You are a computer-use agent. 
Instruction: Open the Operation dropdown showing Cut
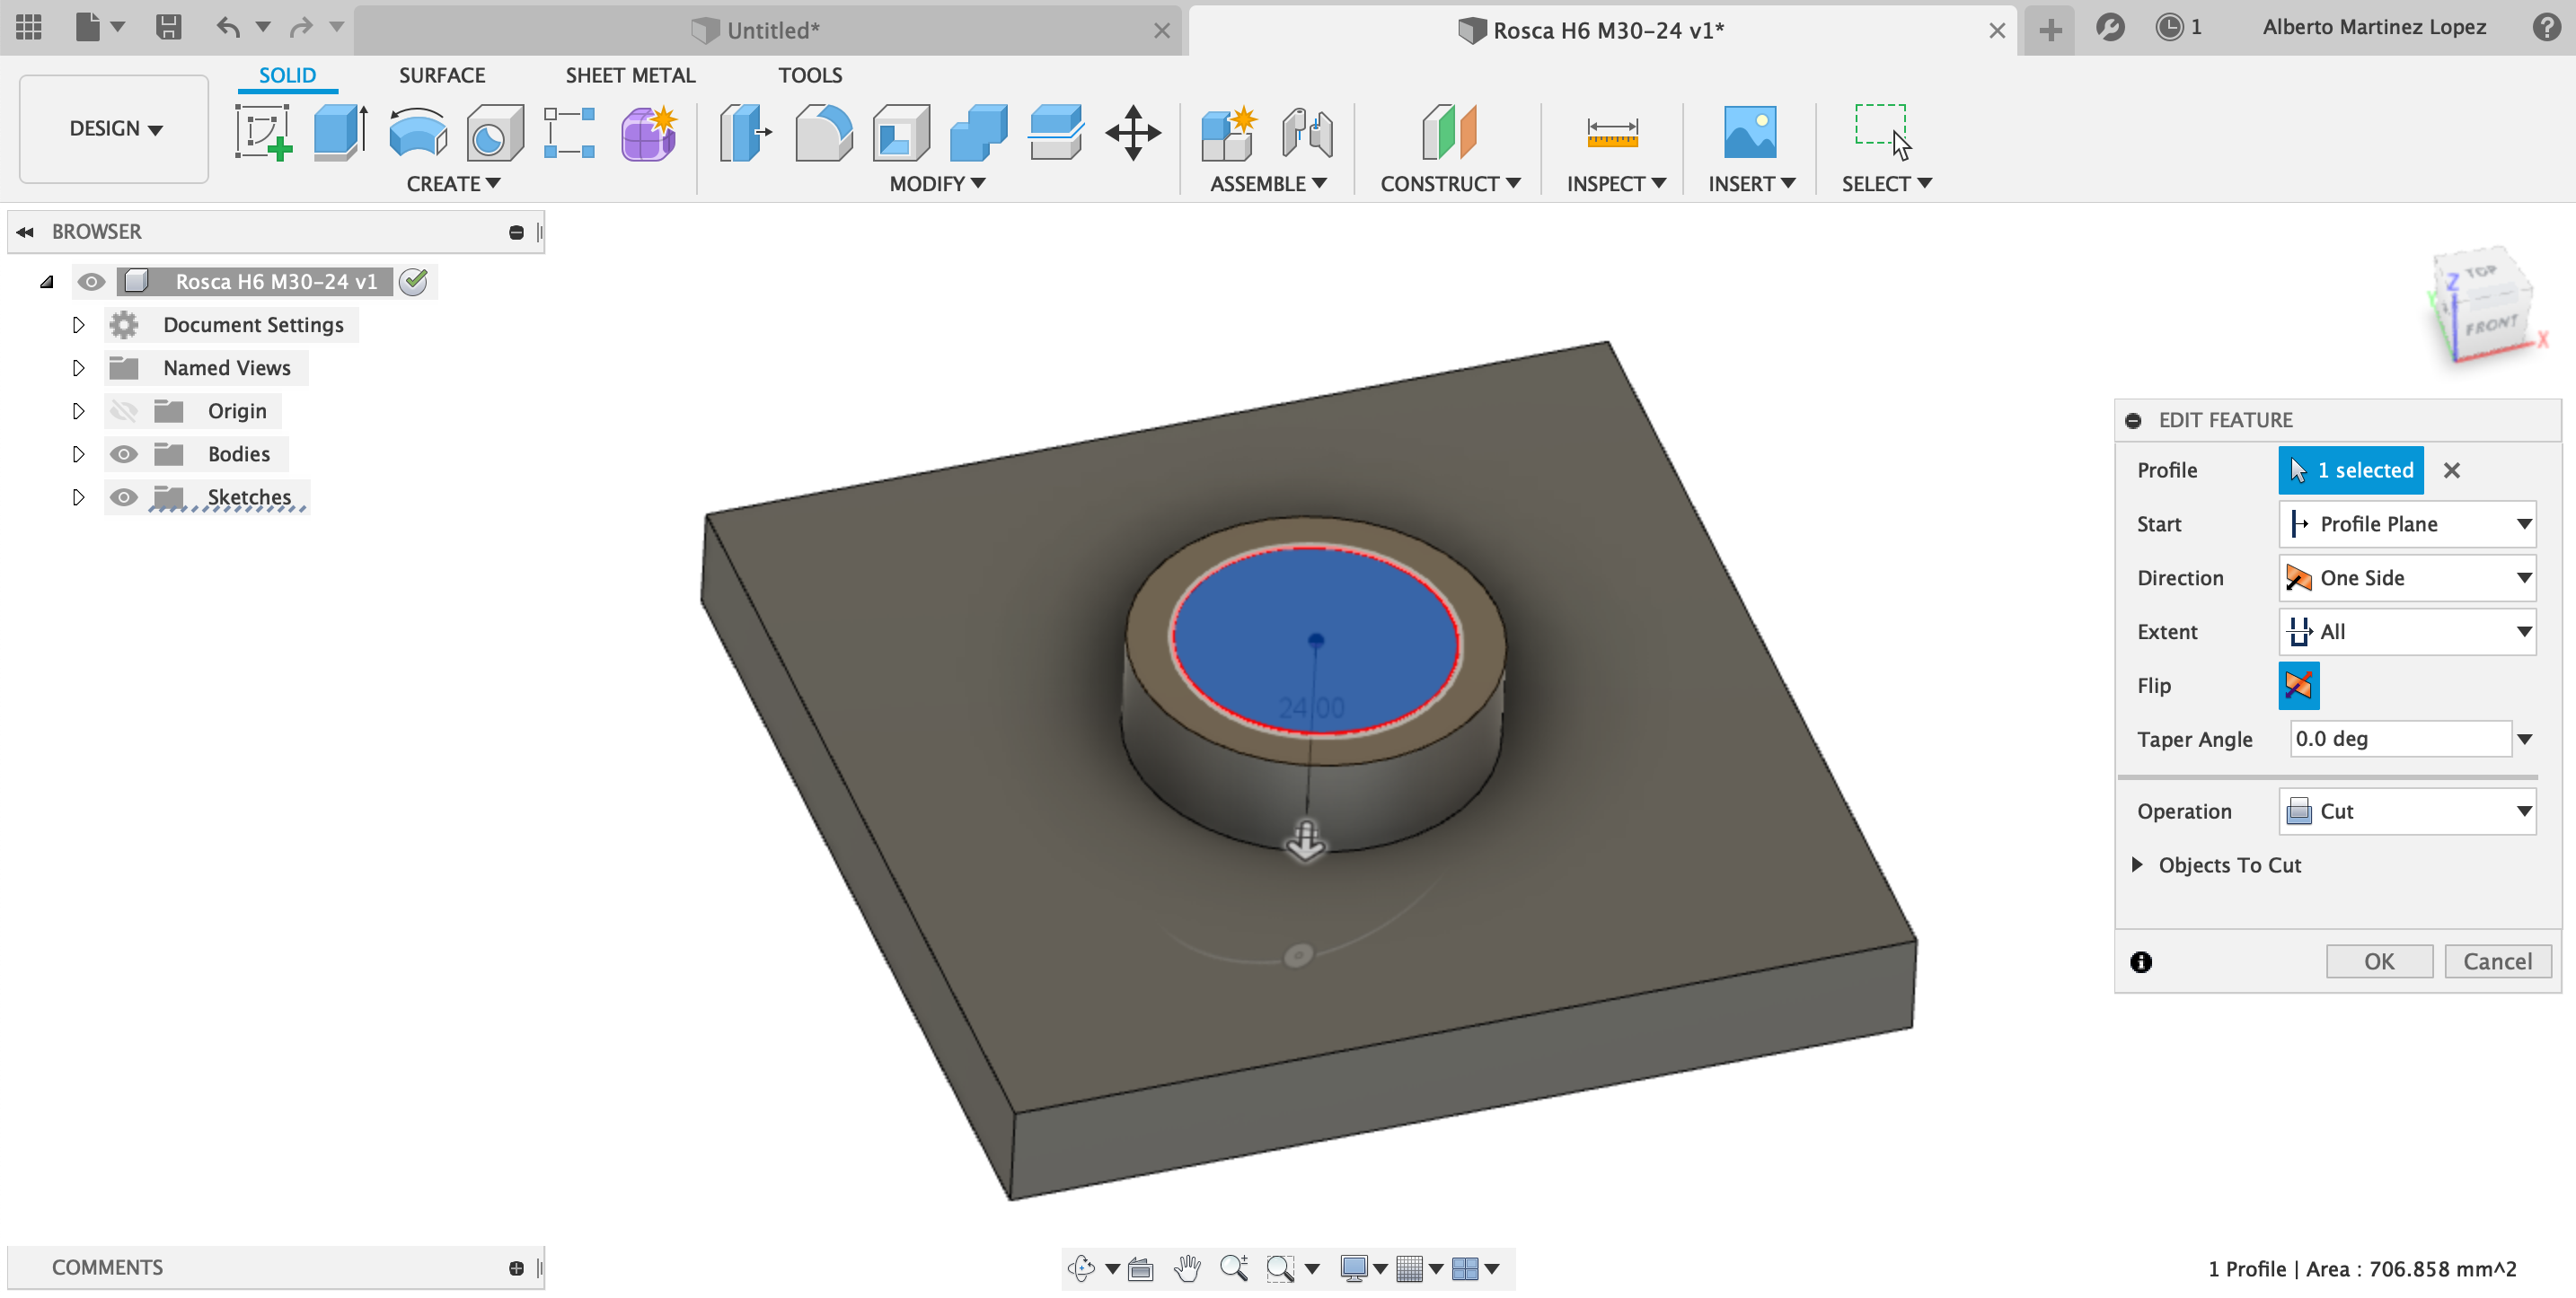coord(2406,811)
